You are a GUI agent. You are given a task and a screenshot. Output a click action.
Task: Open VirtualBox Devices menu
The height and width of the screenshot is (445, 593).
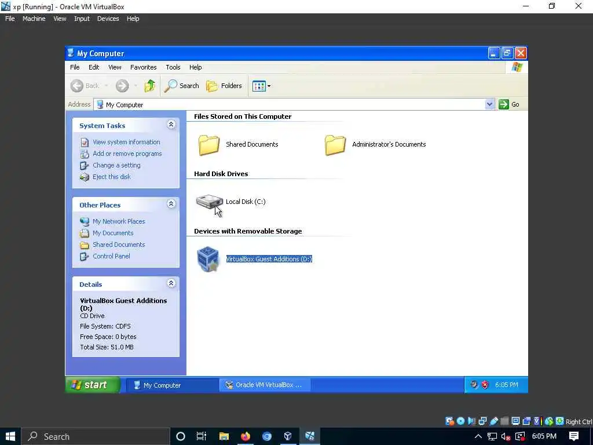pyautogui.click(x=108, y=19)
